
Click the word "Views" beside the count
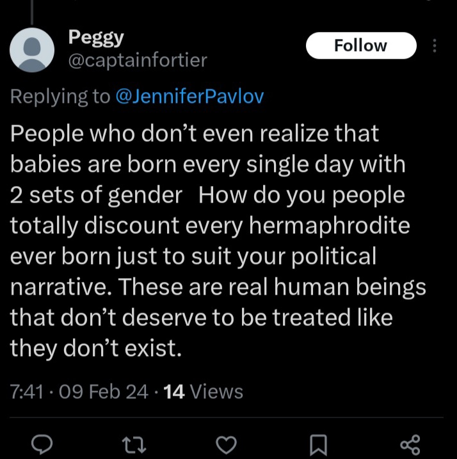216,391
